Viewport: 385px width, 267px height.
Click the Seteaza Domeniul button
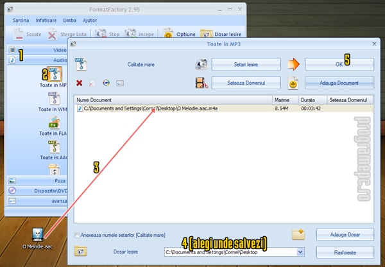tap(246, 83)
